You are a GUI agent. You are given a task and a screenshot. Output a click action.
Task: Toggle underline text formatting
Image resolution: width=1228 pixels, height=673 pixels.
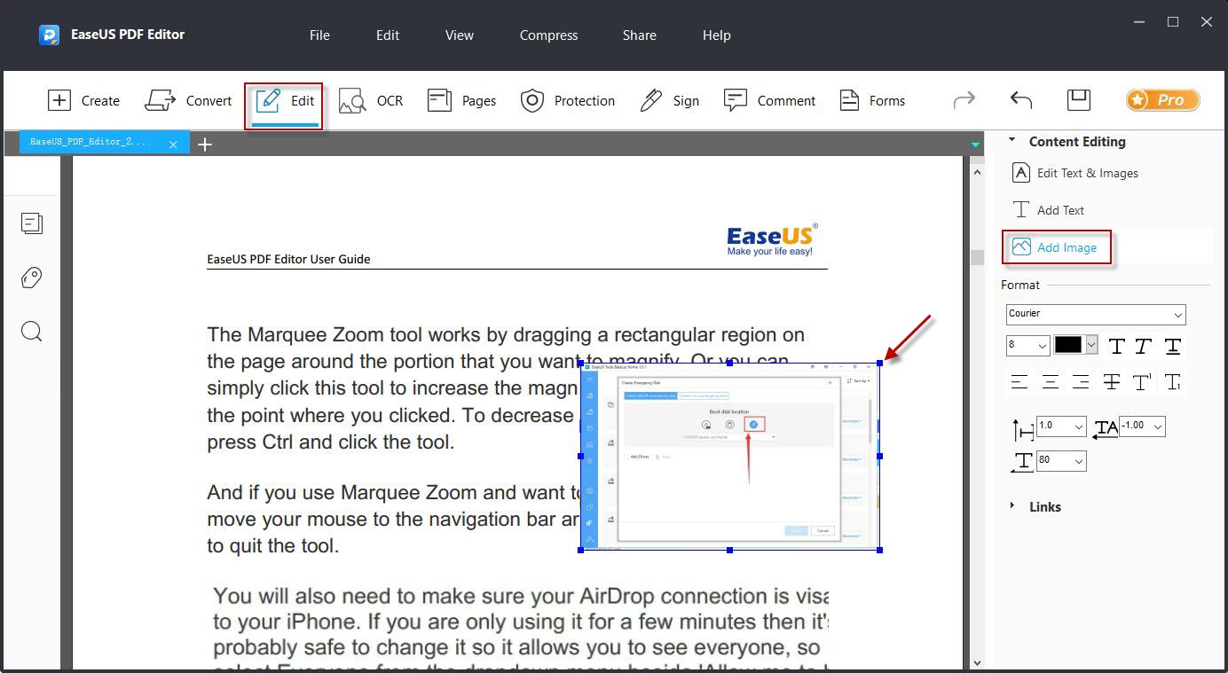pos(1172,346)
